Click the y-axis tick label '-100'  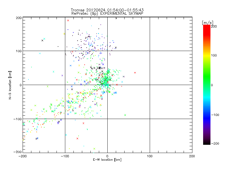click(18, 119)
